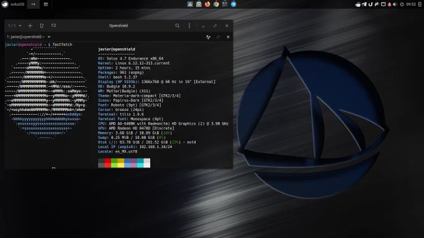This screenshot has width=424, height=238.
Task: Open the file manager launcher icon
Action: (x=199, y=4)
